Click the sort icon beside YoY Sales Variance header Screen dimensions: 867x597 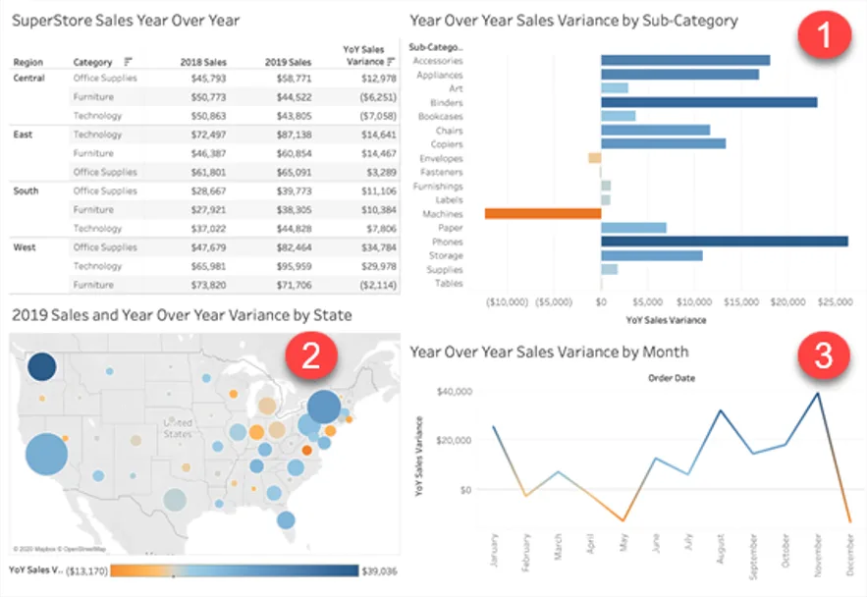click(391, 61)
